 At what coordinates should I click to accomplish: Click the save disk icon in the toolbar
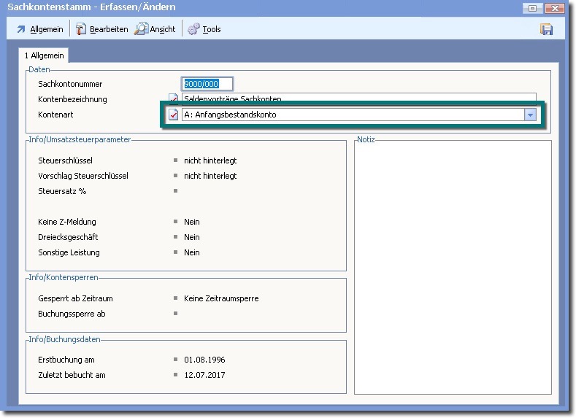[546, 29]
